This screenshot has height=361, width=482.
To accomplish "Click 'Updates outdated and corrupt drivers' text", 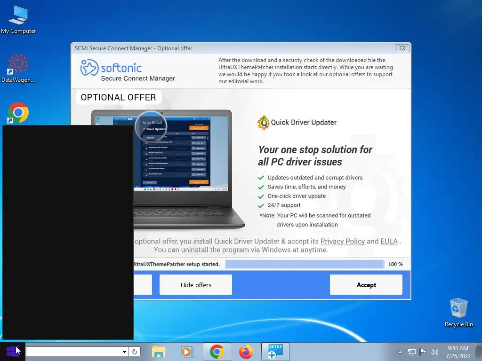I will click(315, 177).
